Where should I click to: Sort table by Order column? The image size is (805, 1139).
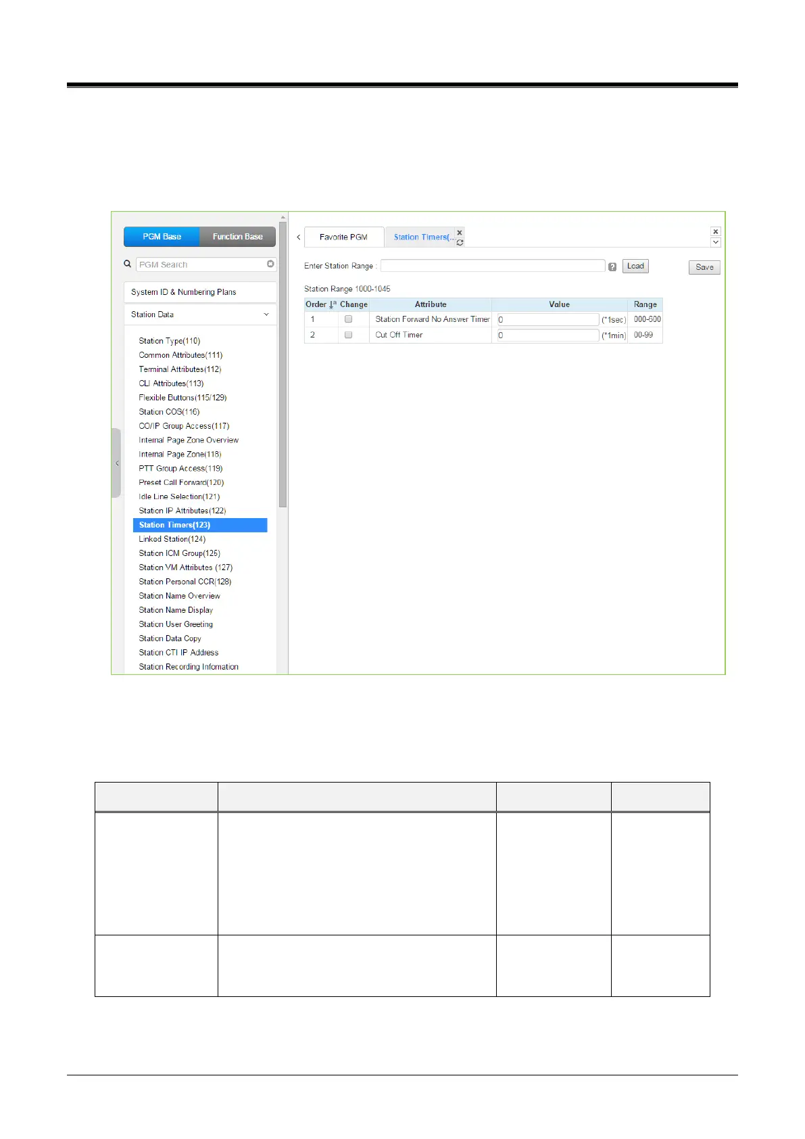pyautogui.click(x=321, y=304)
